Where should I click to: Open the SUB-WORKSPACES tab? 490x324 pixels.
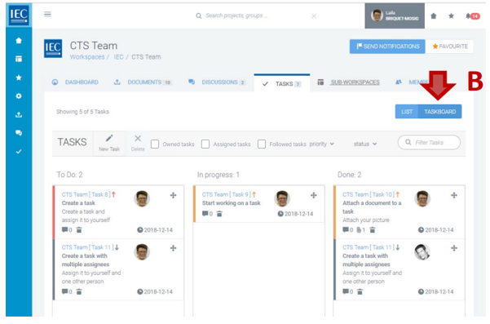(x=349, y=82)
